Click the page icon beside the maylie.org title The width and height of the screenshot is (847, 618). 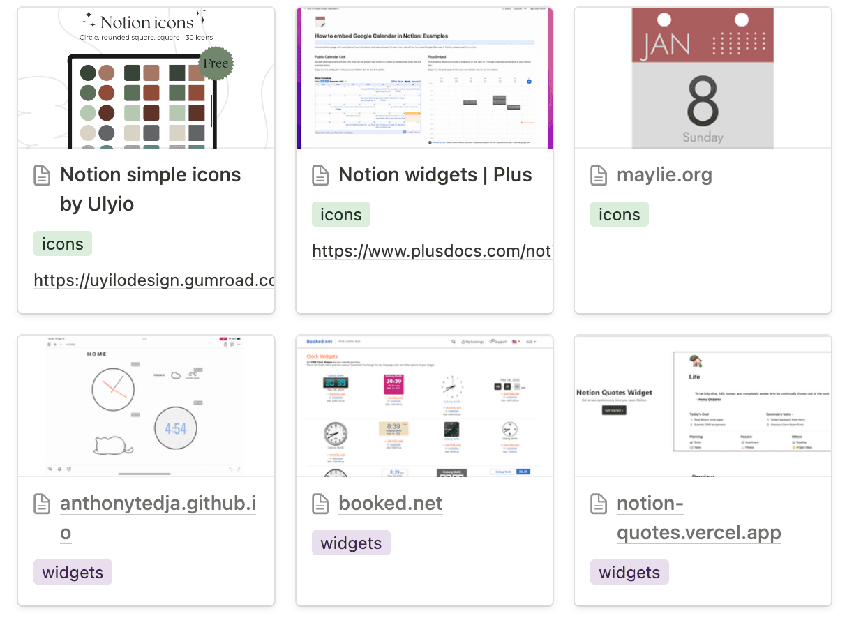(x=599, y=175)
